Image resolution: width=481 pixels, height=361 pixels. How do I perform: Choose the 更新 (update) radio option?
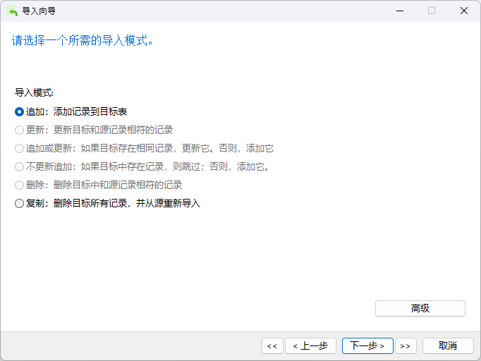[x=20, y=130]
